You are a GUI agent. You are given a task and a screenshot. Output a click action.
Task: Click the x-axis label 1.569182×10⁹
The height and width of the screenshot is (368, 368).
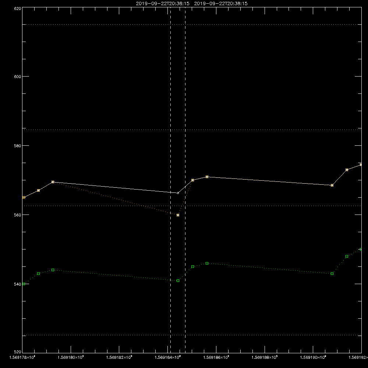[x=119, y=357]
